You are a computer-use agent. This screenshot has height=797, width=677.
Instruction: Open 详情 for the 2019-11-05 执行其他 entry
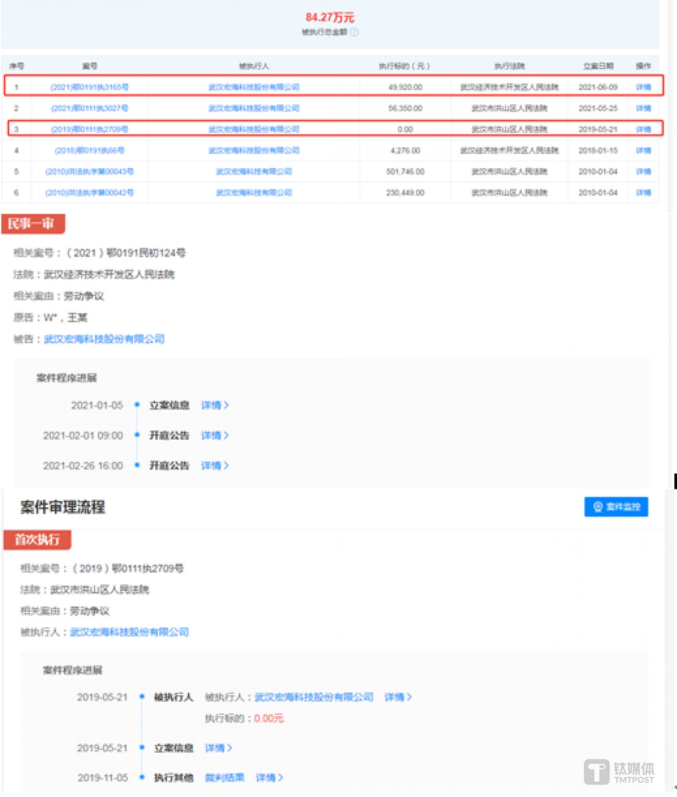click(x=269, y=778)
